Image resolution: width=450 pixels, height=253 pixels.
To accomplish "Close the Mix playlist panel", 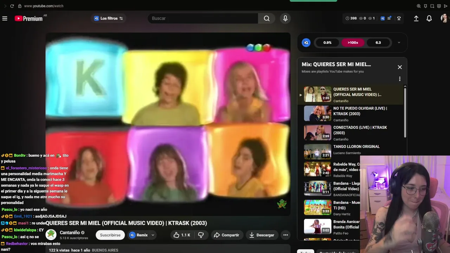I will [400, 67].
